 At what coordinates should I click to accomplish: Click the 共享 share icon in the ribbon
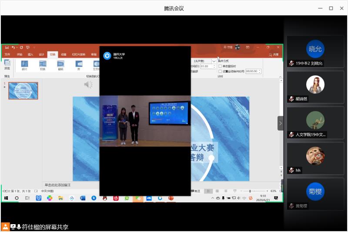pyautogui.click(x=274, y=54)
